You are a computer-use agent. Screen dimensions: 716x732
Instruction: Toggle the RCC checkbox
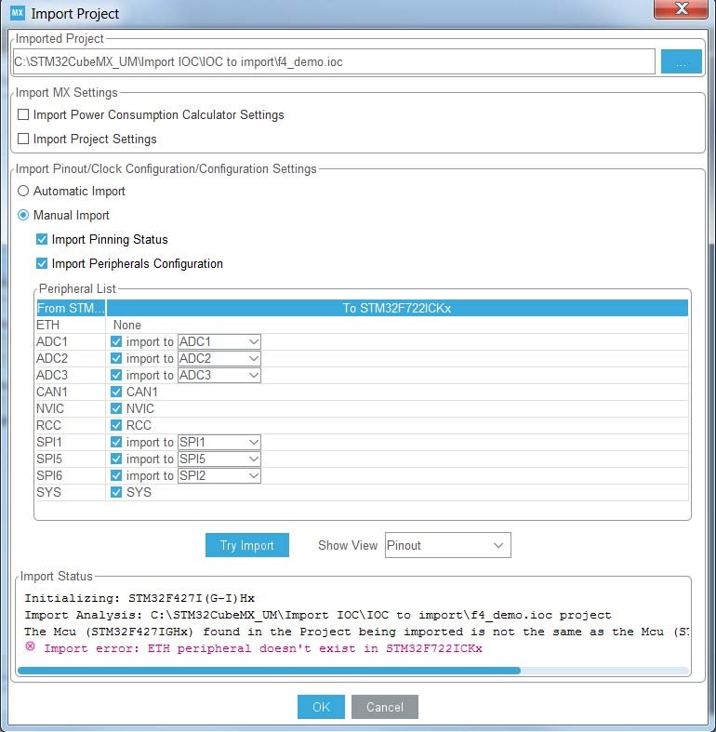[x=116, y=425]
